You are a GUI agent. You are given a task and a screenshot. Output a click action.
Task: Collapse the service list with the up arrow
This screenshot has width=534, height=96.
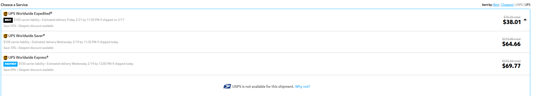coord(525,20)
